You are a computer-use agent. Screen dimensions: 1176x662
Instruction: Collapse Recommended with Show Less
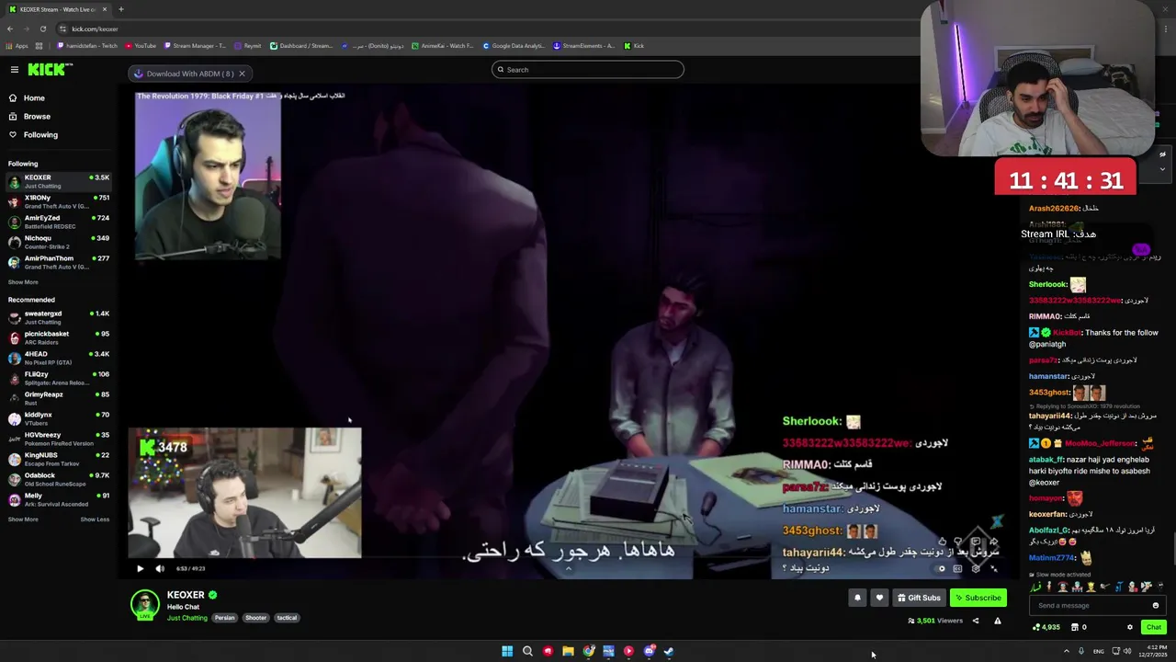95,519
